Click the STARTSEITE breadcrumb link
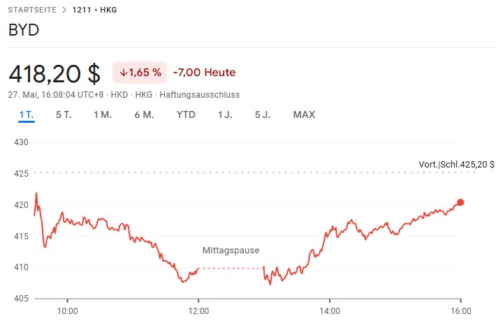Screen dimensions: 496x328 point(31,10)
